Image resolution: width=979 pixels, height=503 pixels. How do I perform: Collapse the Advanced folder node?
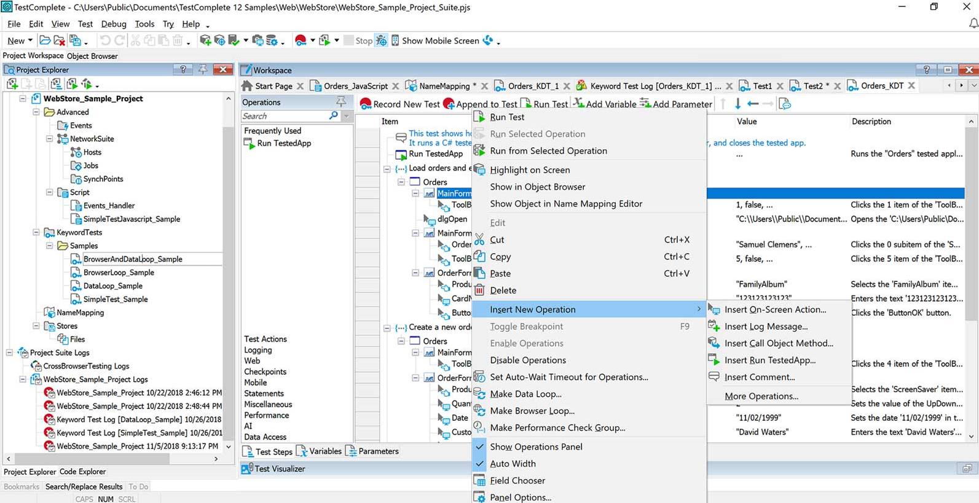click(x=36, y=112)
